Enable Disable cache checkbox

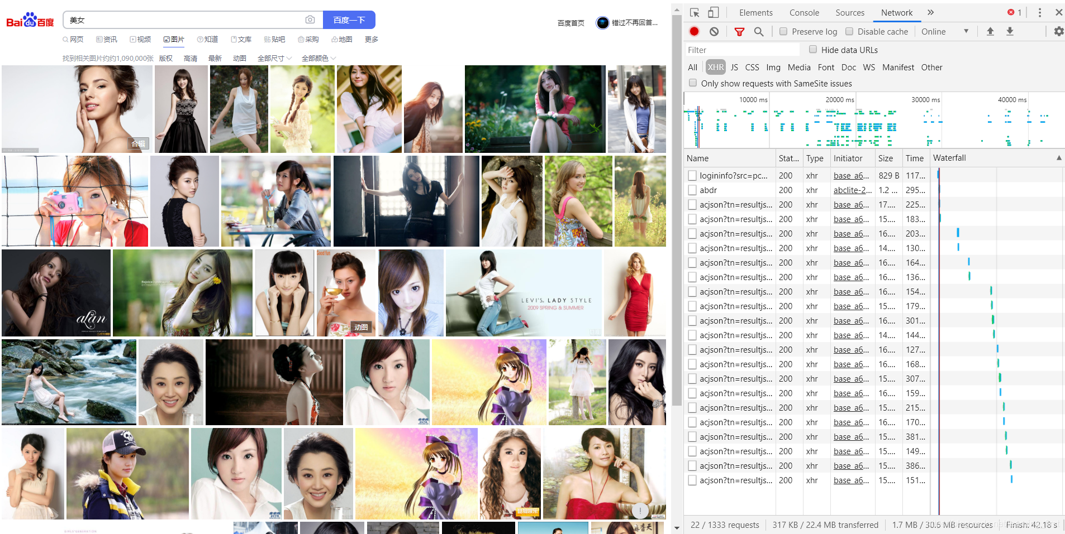(849, 32)
